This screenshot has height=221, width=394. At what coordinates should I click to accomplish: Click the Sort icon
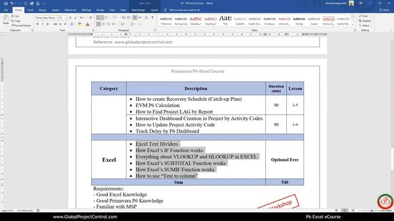[x=147, y=18]
